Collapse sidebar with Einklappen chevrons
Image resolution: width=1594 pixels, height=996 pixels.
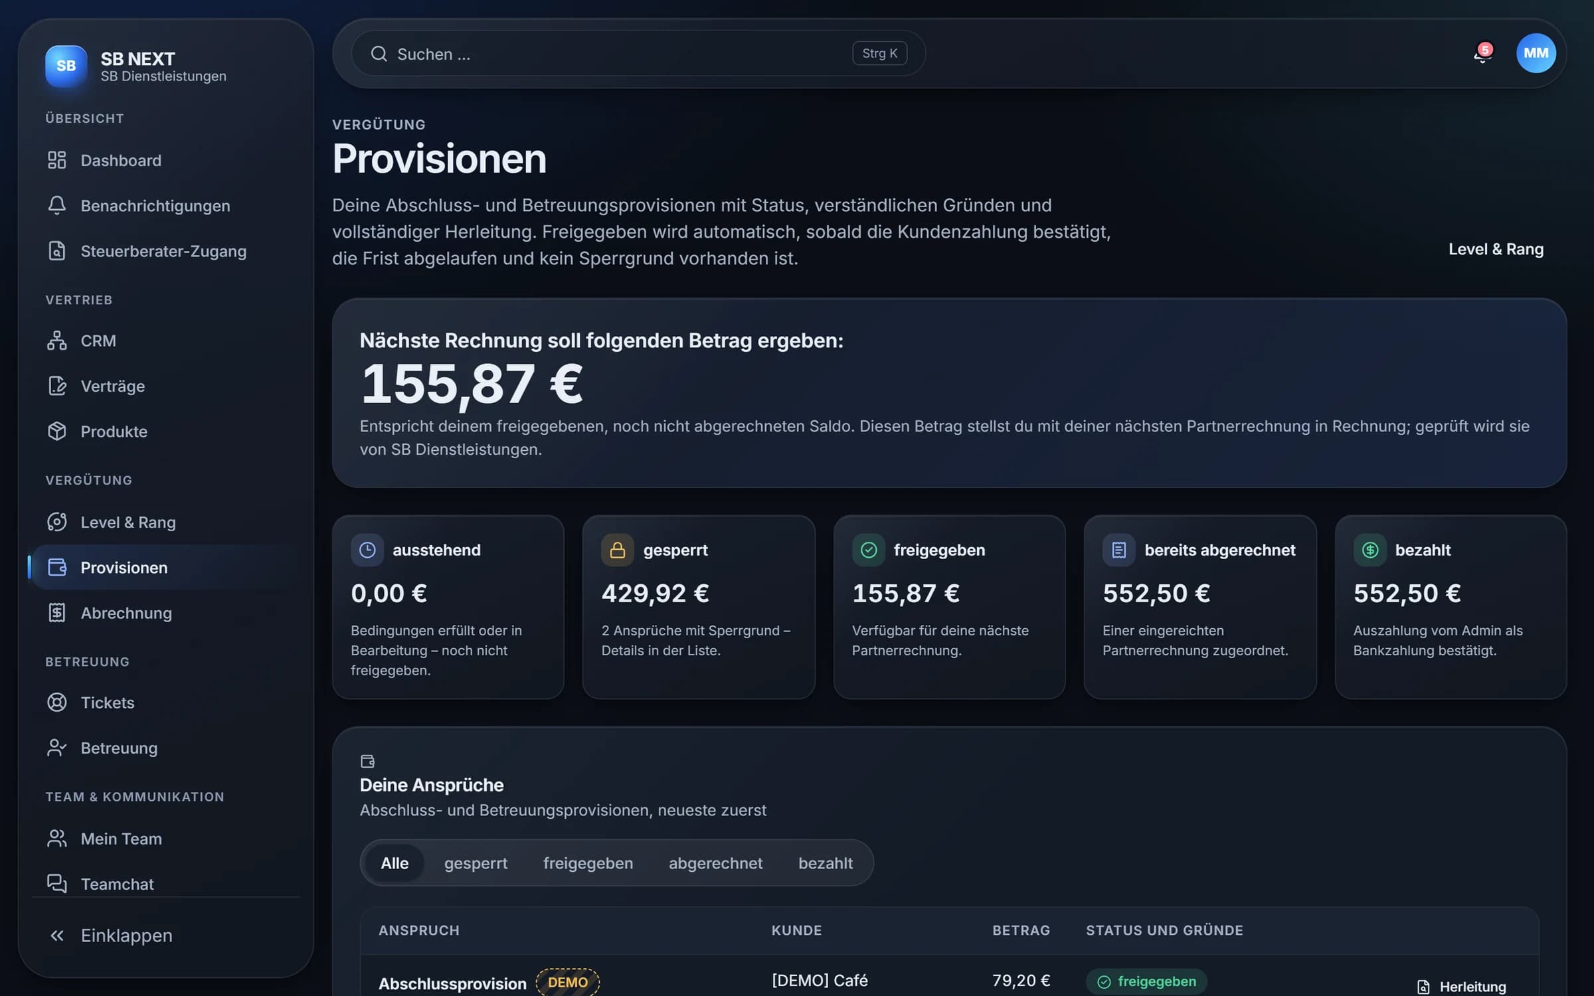pos(57,936)
